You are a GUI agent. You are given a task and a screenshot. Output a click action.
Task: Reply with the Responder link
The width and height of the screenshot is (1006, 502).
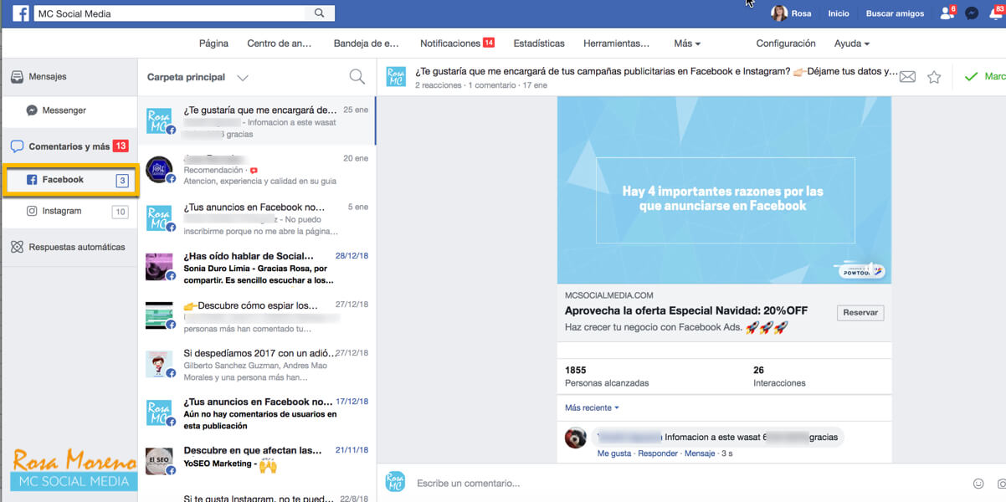659,453
